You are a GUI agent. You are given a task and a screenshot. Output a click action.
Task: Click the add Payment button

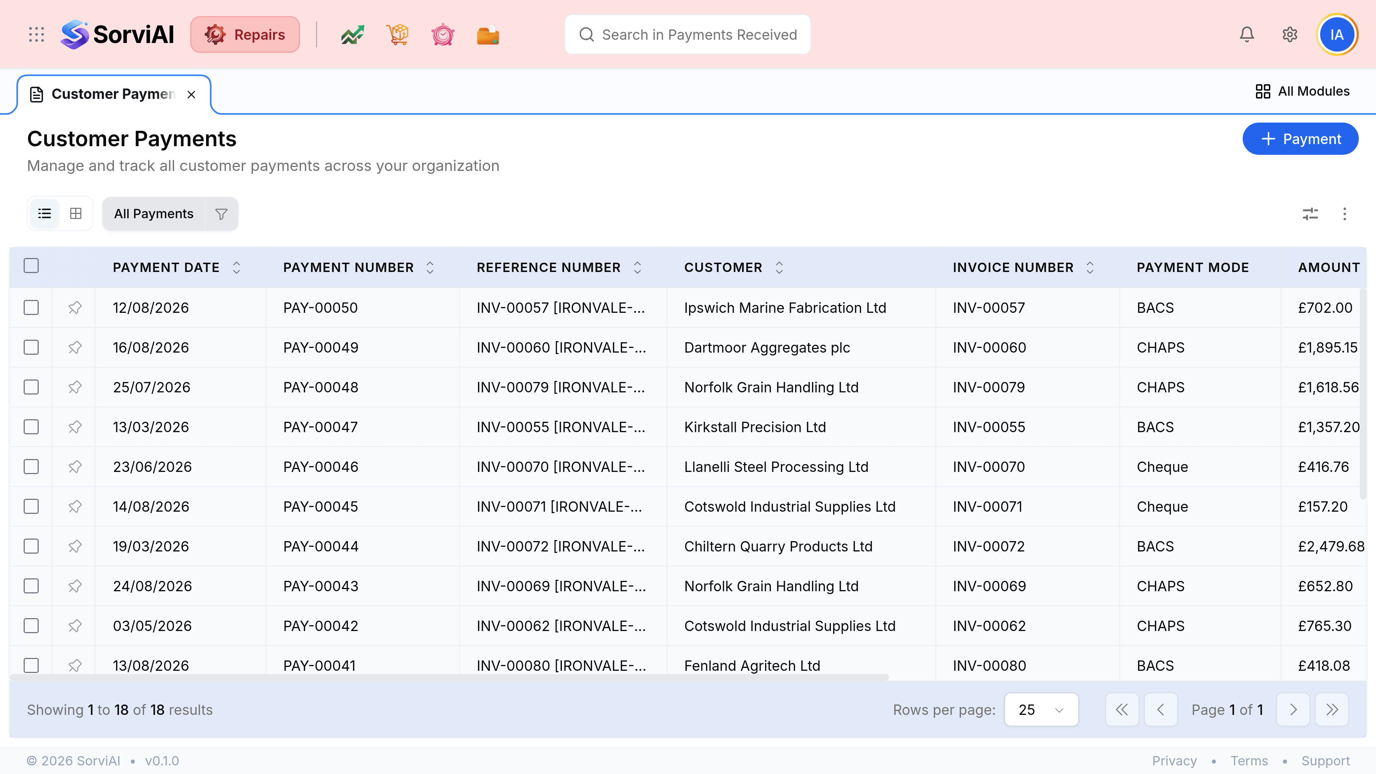point(1300,139)
